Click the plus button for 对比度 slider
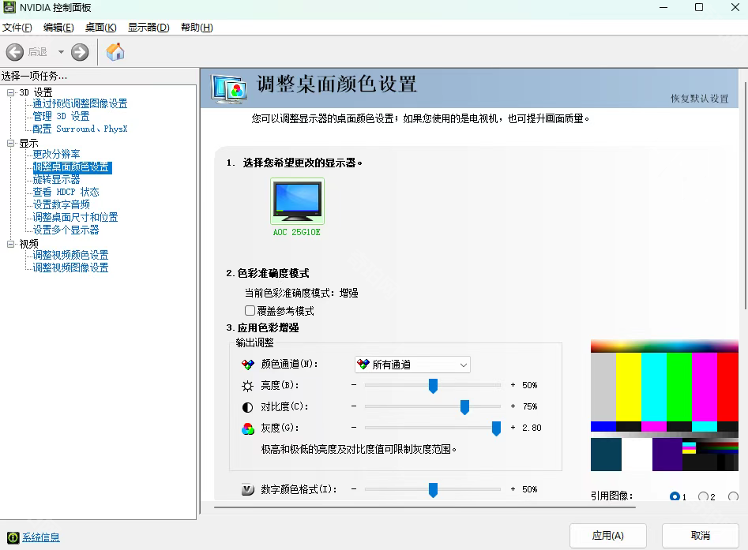The height and width of the screenshot is (550, 748). coord(513,406)
